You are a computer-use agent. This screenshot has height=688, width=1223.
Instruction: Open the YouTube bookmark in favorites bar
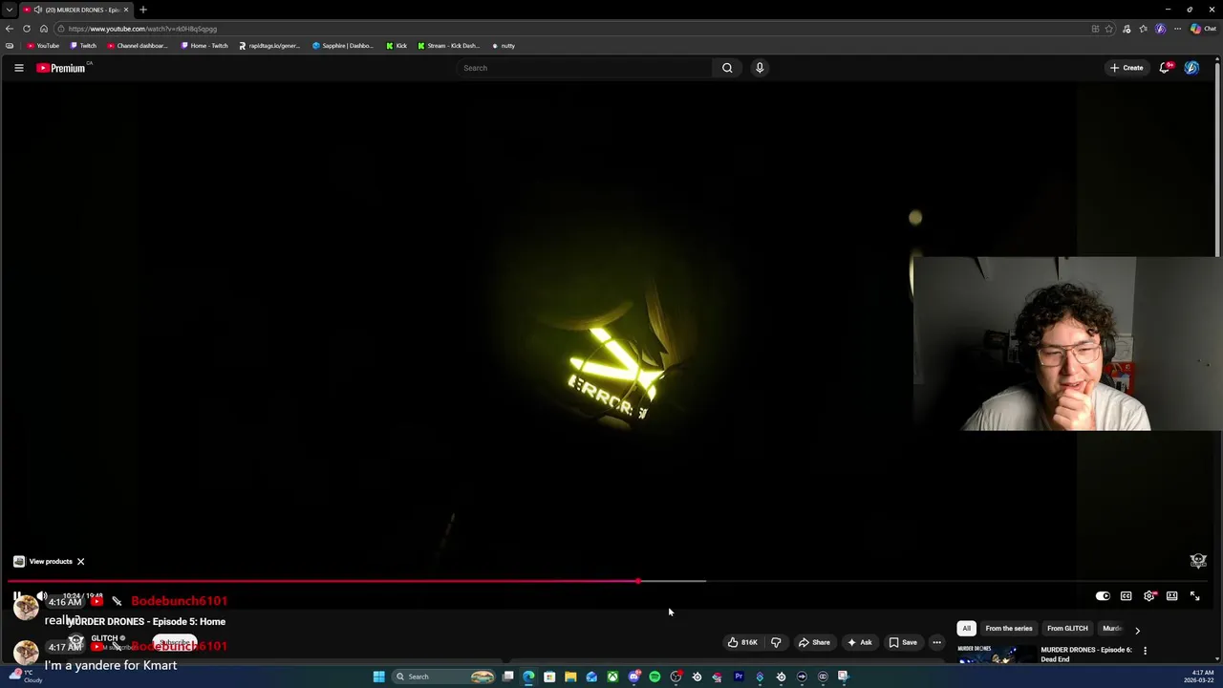[x=43, y=46]
